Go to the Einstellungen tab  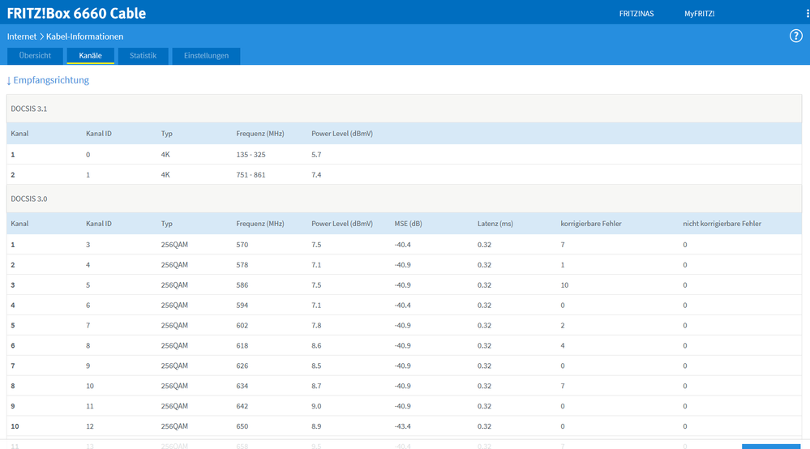[x=206, y=56]
